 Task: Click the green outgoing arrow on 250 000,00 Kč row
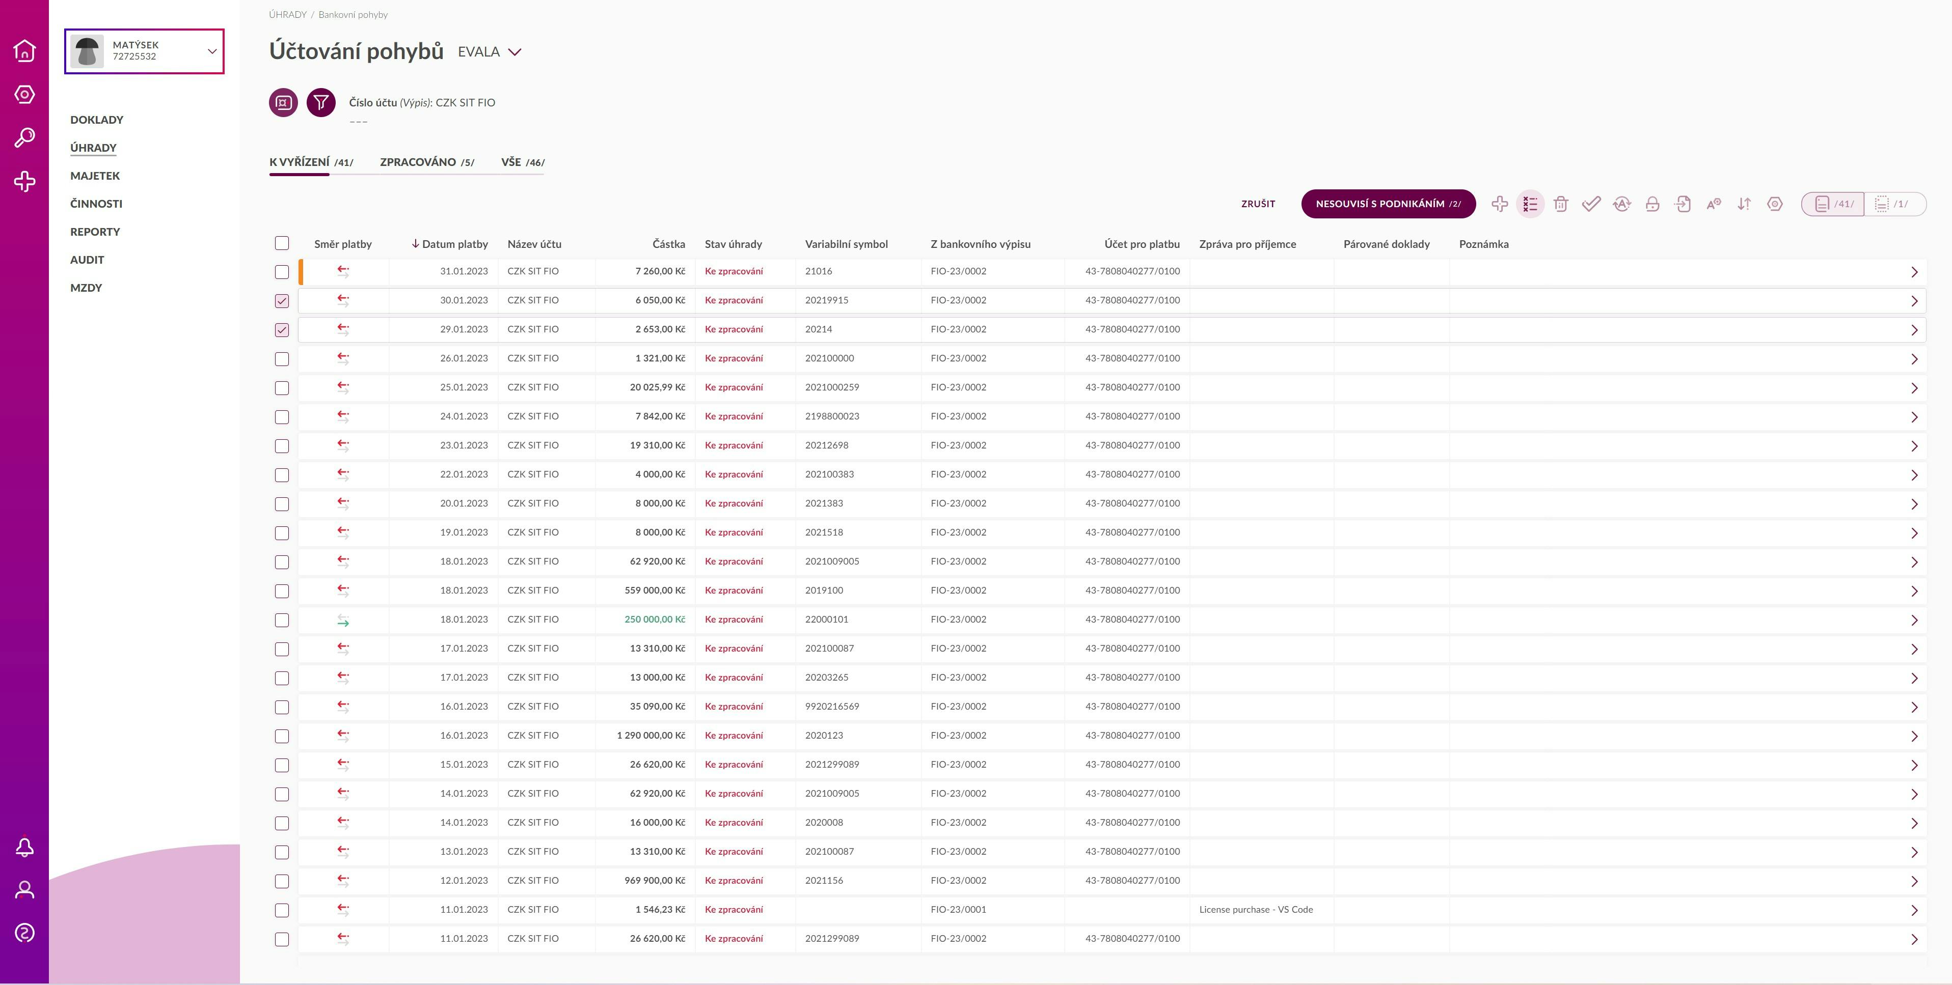(x=343, y=620)
